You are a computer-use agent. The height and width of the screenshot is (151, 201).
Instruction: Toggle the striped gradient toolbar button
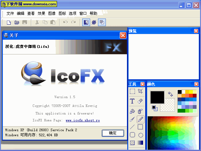86,22
